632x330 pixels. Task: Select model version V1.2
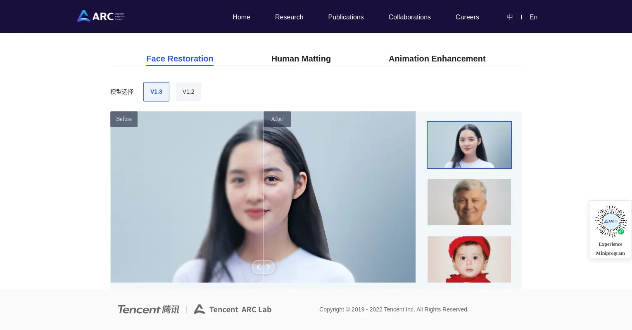coord(188,92)
